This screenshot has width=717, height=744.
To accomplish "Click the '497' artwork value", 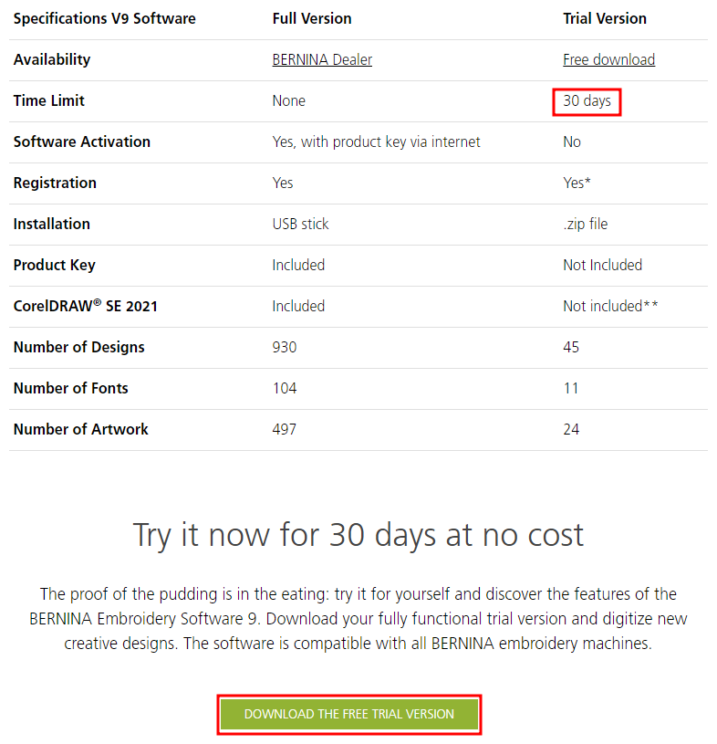I will (x=284, y=429).
